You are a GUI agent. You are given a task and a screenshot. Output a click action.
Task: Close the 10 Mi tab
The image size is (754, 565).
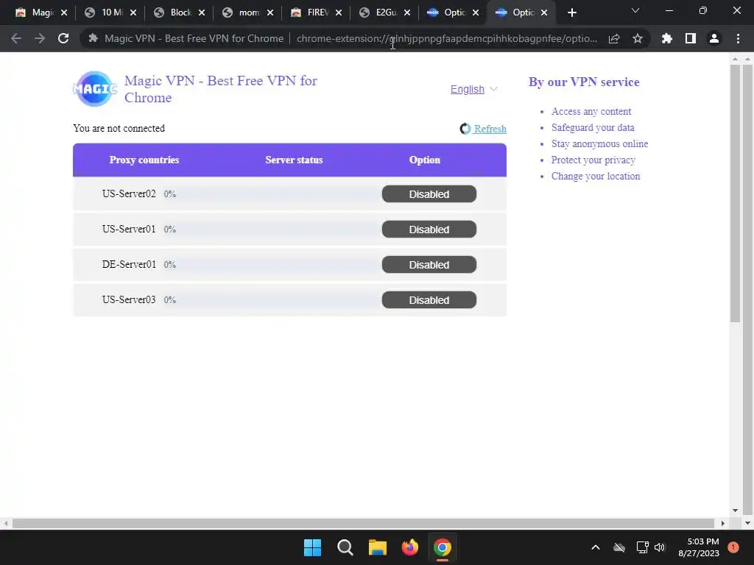[133, 13]
